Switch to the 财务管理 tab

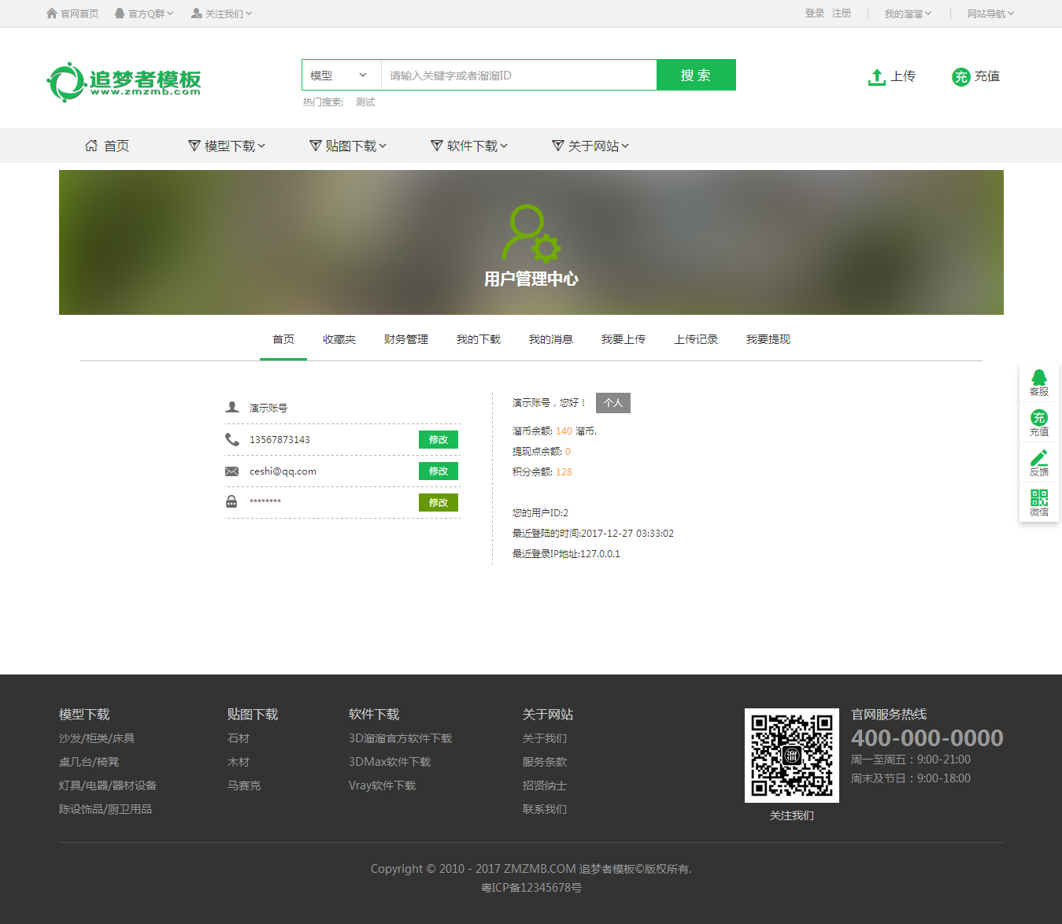[x=406, y=339]
